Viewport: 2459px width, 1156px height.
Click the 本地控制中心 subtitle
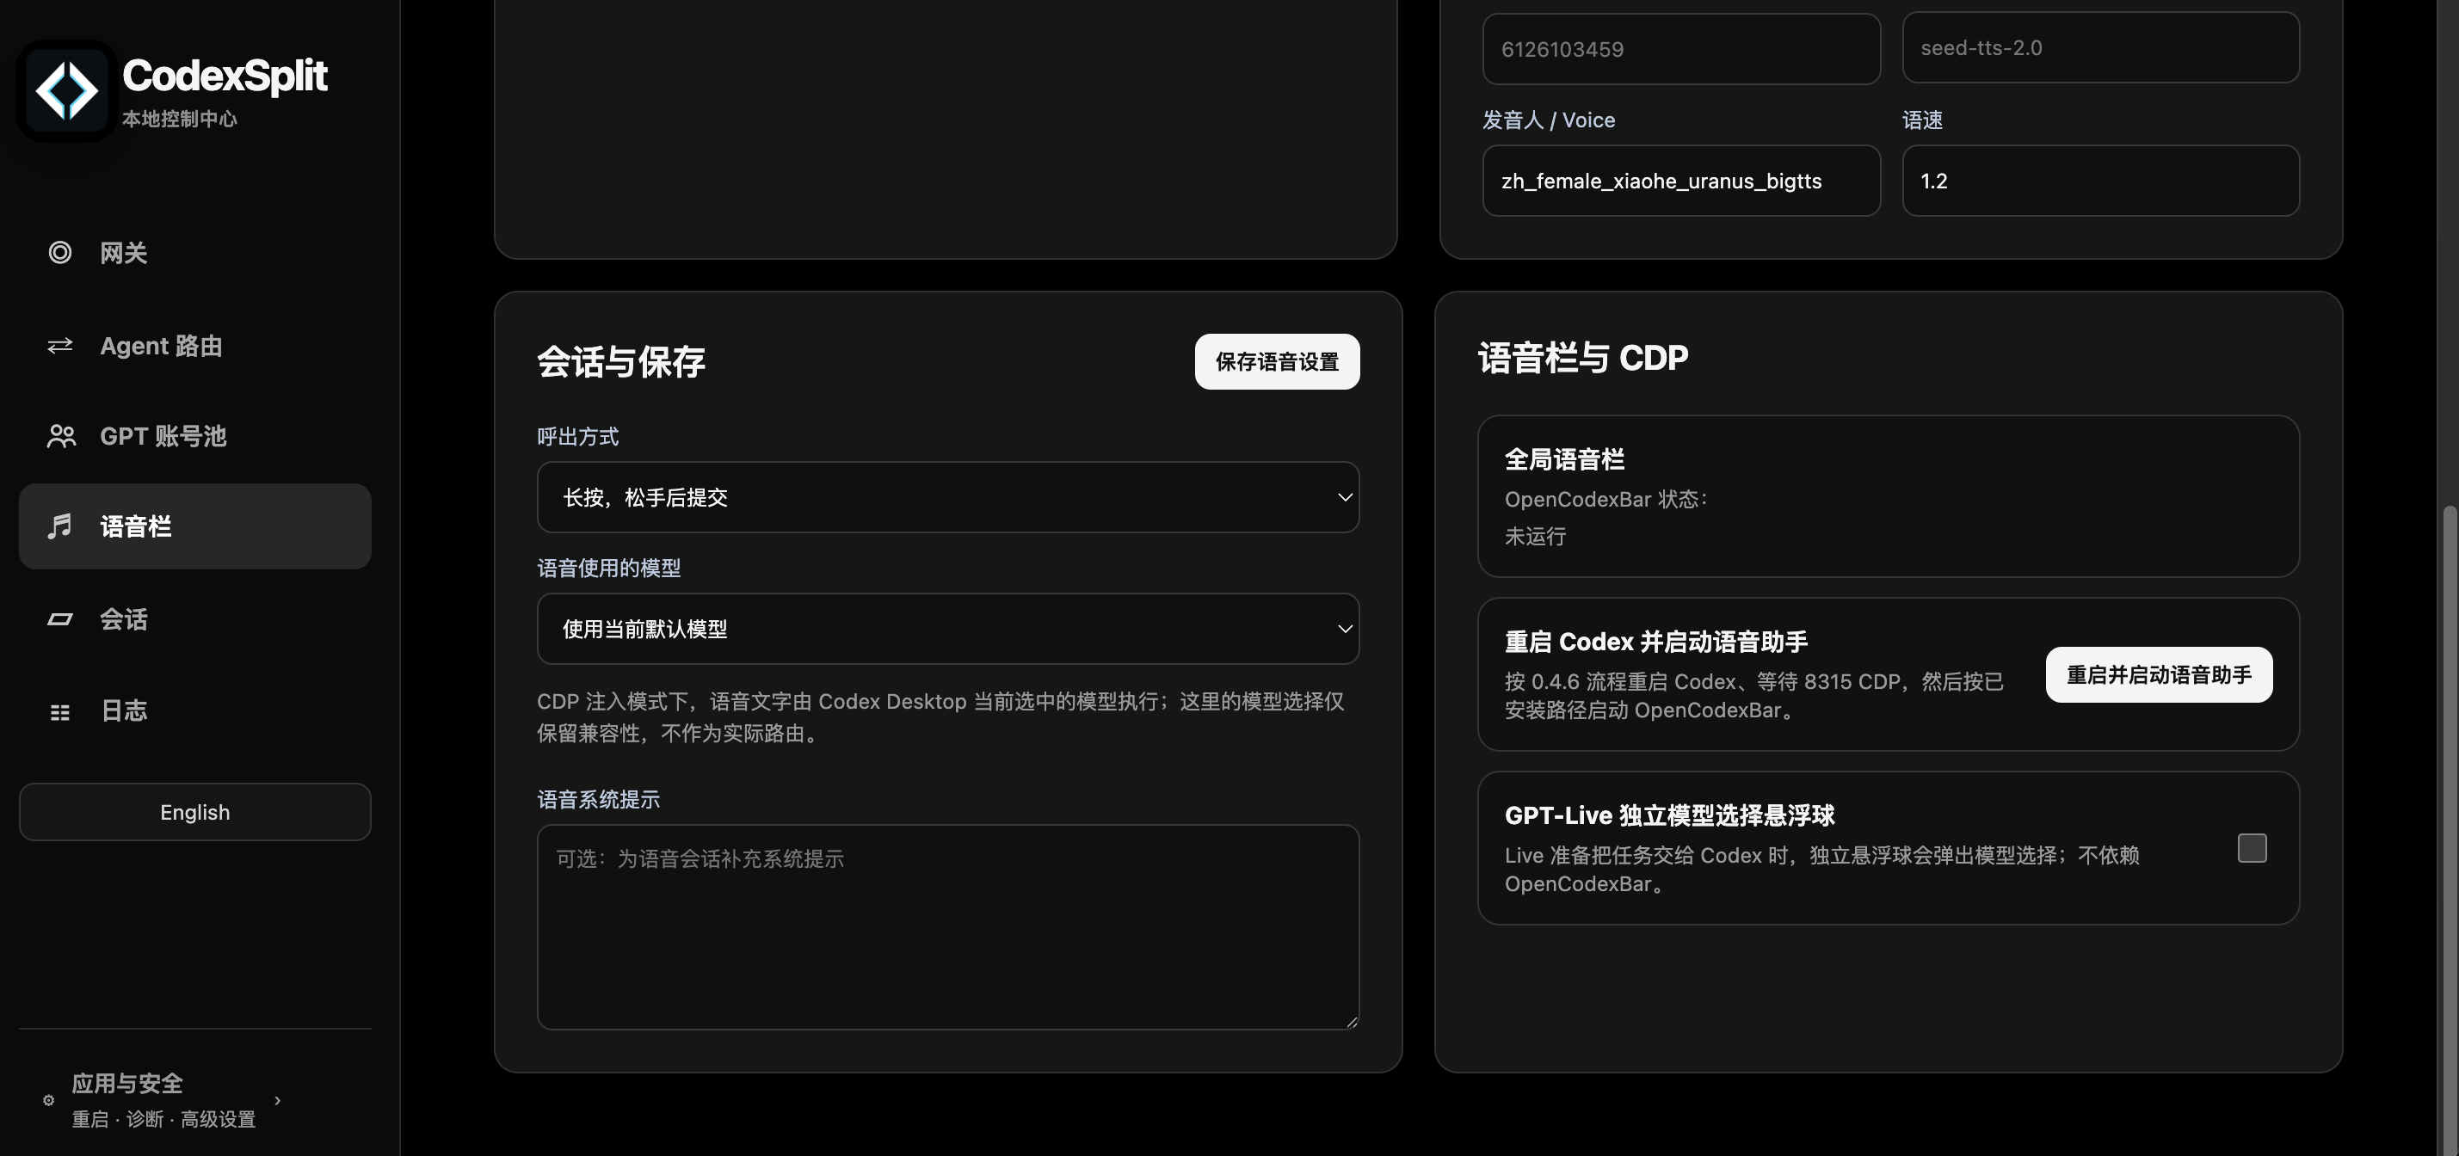pos(180,119)
